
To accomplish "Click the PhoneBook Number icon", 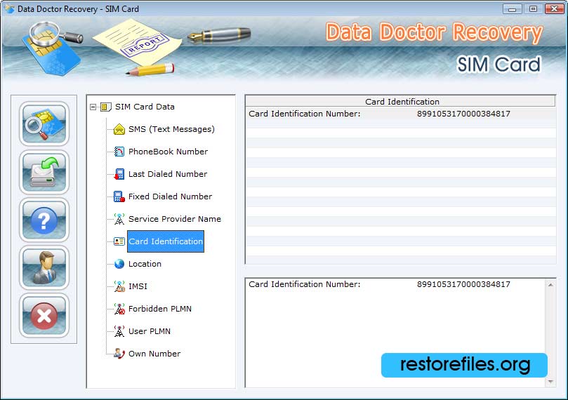I will [x=119, y=152].
